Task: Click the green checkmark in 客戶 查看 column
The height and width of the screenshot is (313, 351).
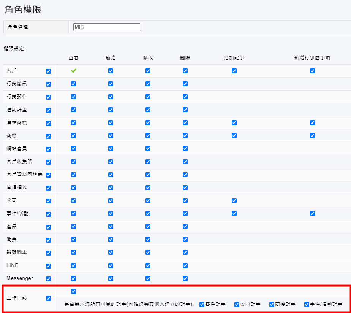Action: [74, 71]
